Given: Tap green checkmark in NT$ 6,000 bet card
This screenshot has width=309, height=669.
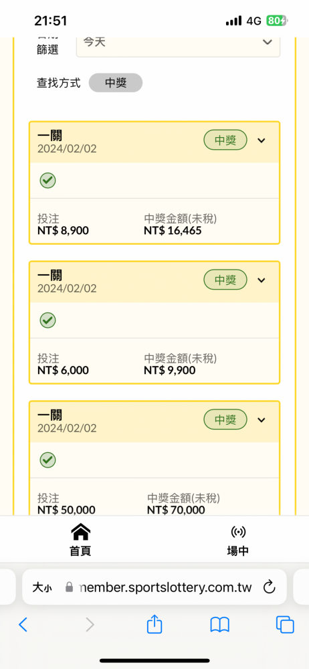Looking at the screenshot, I should click(47, 320).
